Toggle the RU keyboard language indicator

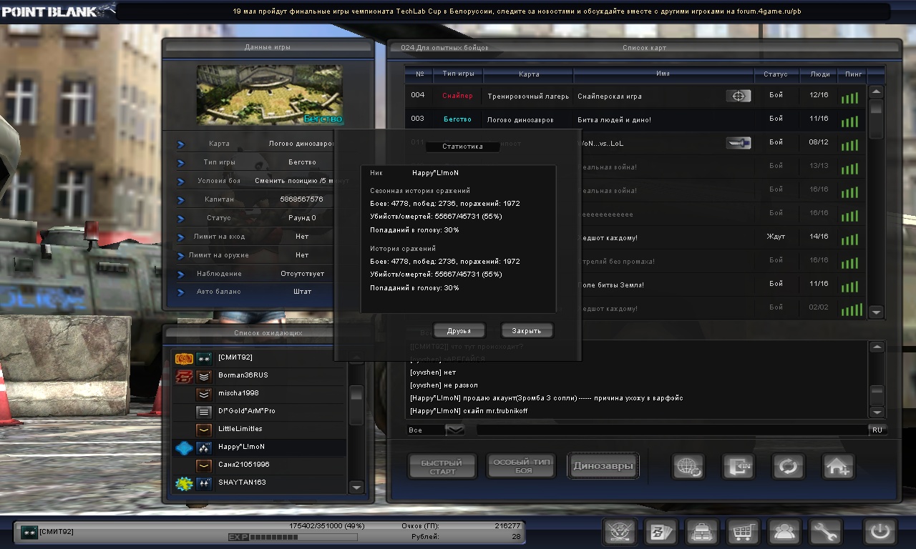[877, 430]
